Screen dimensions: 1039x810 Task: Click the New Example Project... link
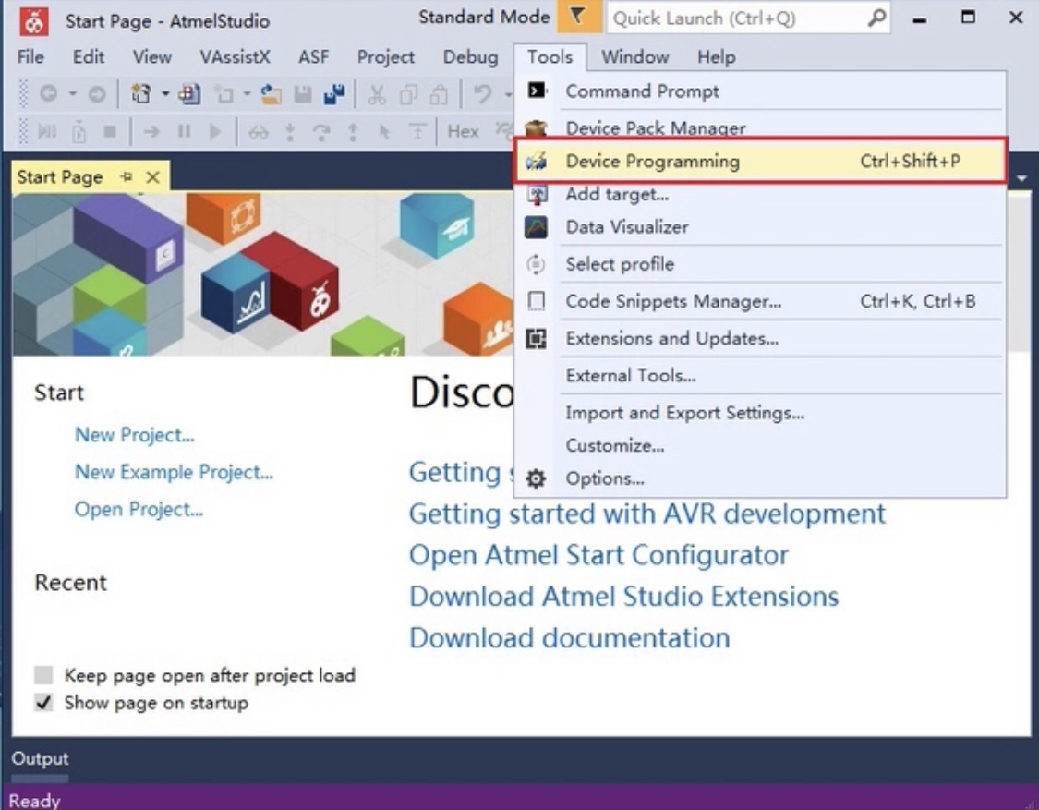click(174, 472)
